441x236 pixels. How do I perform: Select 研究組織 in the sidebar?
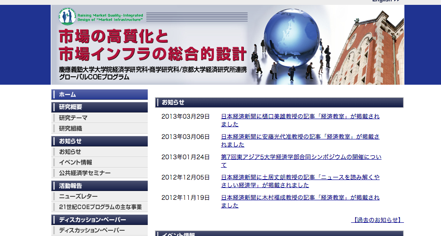(100, 128)
